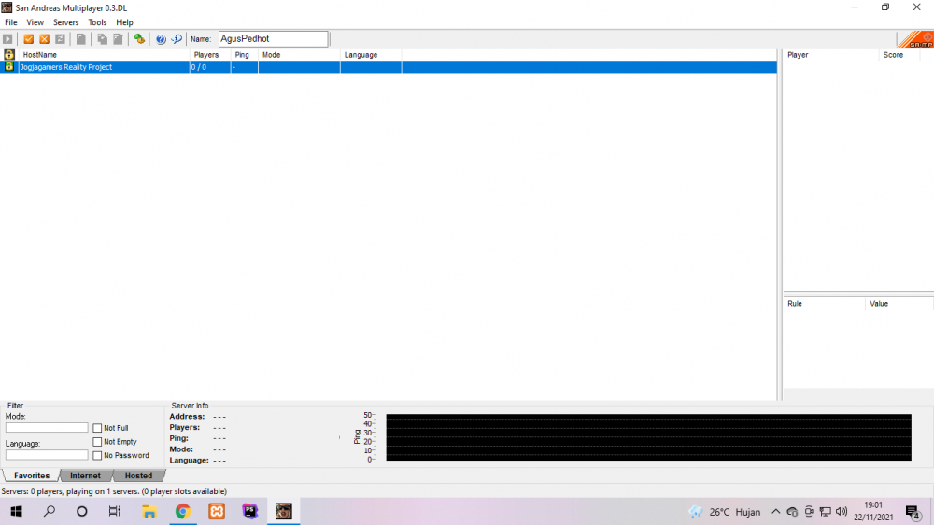Screen dimensions: 934x525
Task: Click the Score column header
Action: point(899,55)
